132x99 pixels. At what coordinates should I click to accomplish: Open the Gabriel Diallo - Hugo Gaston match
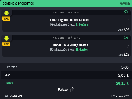[x=70, y=45]
